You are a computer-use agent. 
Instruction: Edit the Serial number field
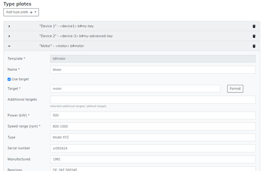[x=153, y=148]
